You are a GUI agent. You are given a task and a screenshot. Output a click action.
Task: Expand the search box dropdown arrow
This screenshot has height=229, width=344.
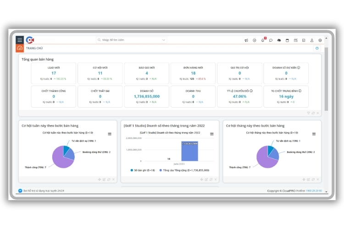tap(164, 40)
